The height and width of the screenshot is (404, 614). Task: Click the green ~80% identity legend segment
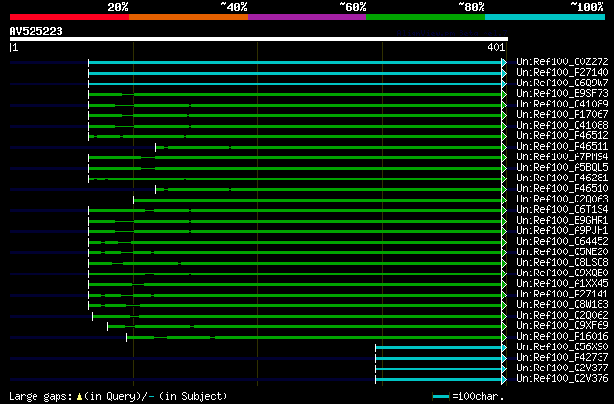(x=426, y=17)
